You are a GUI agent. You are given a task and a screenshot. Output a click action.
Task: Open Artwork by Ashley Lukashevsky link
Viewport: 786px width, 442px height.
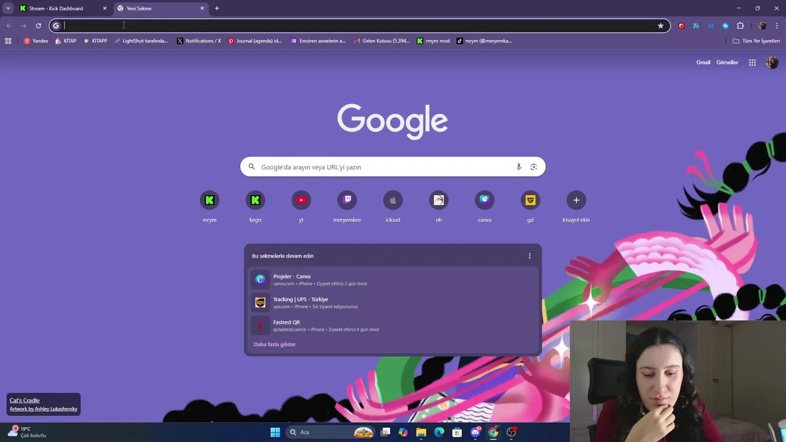44,409
